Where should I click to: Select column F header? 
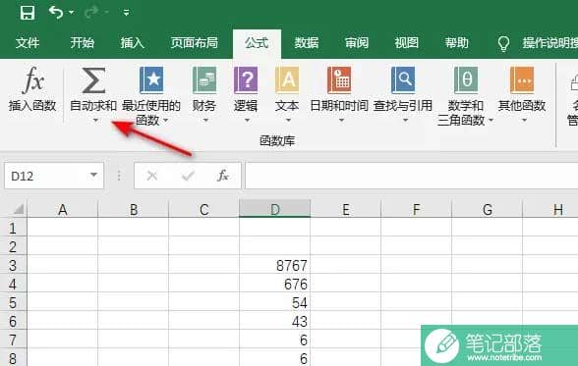[x=416, y=209]
